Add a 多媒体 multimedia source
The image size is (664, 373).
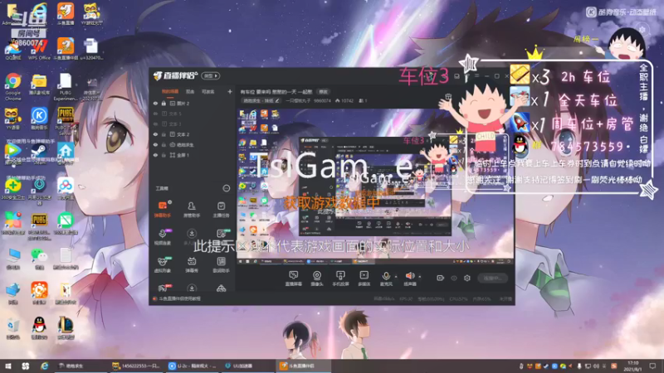pos(364,279)
